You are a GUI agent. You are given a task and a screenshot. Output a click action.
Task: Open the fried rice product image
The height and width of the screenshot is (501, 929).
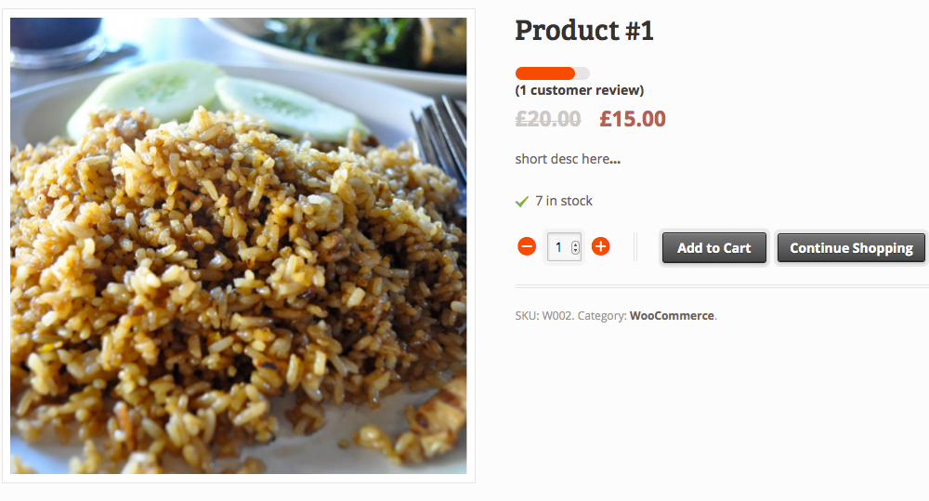point(238,245)
